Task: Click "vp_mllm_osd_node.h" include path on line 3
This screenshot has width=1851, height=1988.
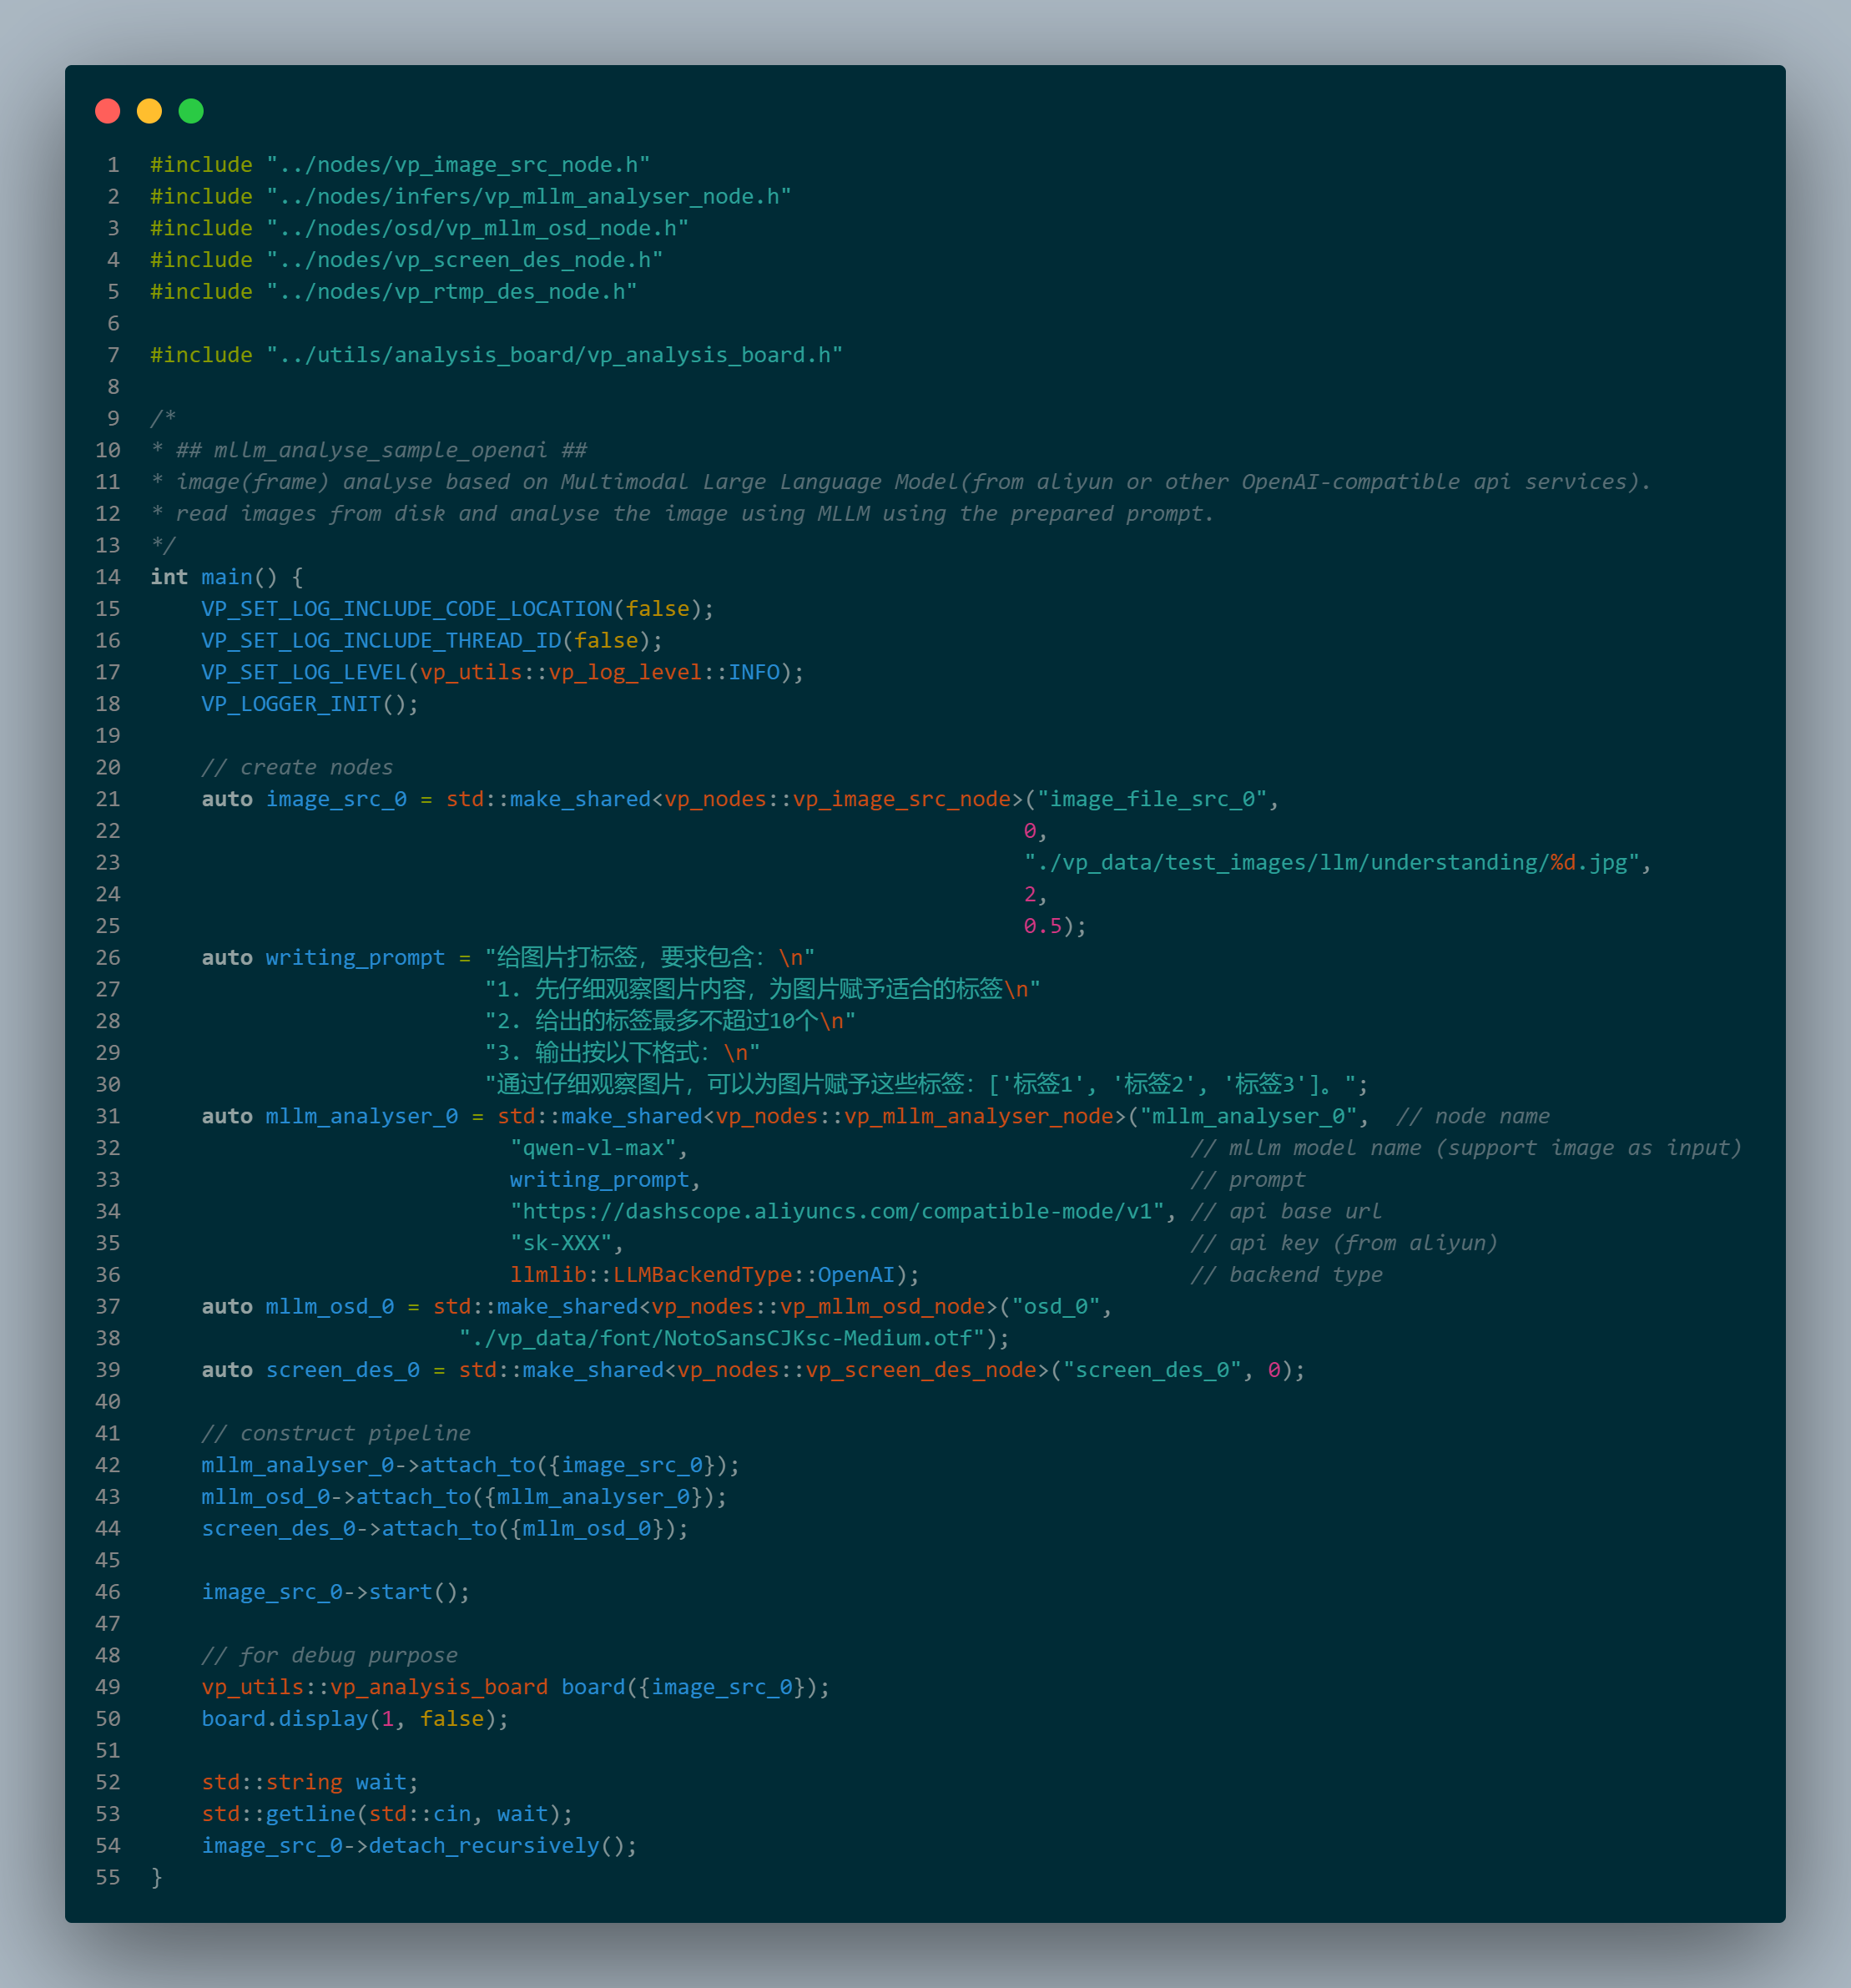Action: coord(477,229)
